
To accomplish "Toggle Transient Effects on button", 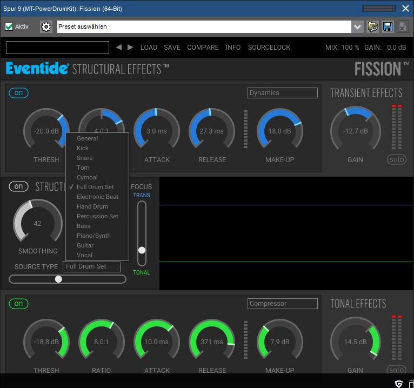I will [18, 92].
